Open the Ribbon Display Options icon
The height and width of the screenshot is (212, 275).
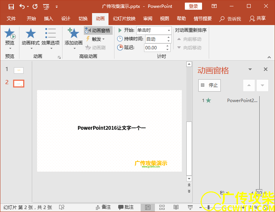point(214,6)
